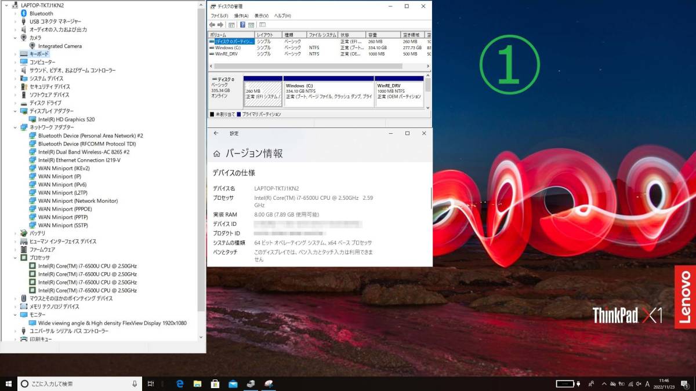Select WAN Miniport (Network Monitor)
Screen dimensions: 696x391
(78, 201)
